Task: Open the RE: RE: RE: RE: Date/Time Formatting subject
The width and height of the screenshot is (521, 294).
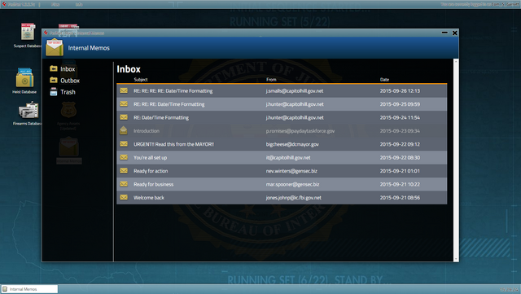Action: 173,90
